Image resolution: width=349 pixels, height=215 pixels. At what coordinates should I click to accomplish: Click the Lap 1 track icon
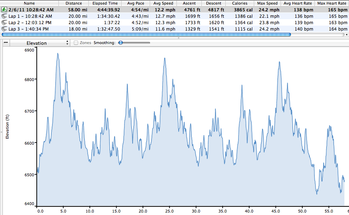click(x=5, y=16)
